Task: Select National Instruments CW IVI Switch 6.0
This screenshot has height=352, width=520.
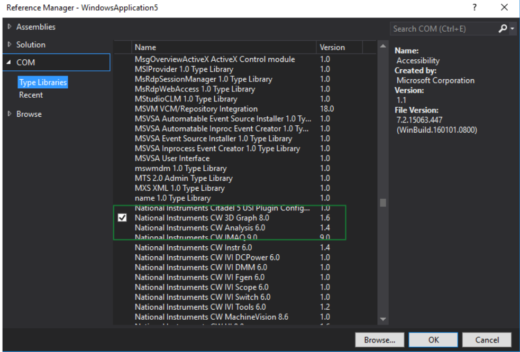Action: tap(245, 298)
